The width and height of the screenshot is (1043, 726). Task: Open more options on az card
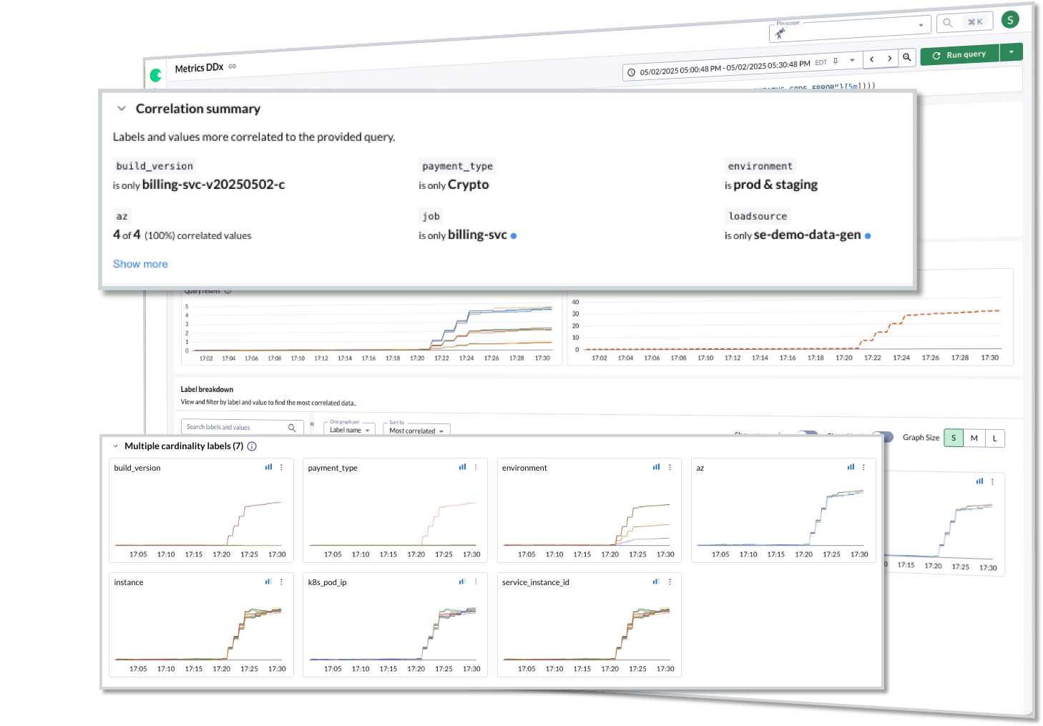coord(863,467)
